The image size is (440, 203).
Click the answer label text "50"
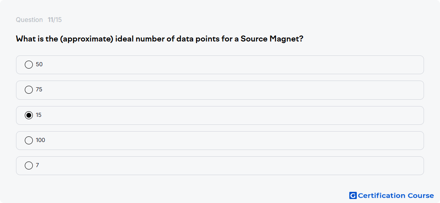pyautogui.click(x=39, y=64)
